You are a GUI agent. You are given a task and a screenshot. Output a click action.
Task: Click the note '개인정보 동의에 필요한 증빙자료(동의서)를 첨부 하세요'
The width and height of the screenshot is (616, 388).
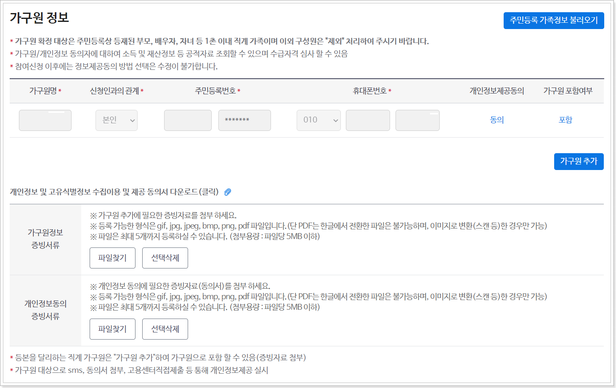pos(180,286)
